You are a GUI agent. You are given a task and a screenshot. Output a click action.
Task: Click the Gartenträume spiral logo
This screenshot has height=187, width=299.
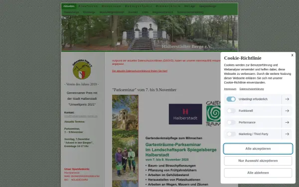213,114
